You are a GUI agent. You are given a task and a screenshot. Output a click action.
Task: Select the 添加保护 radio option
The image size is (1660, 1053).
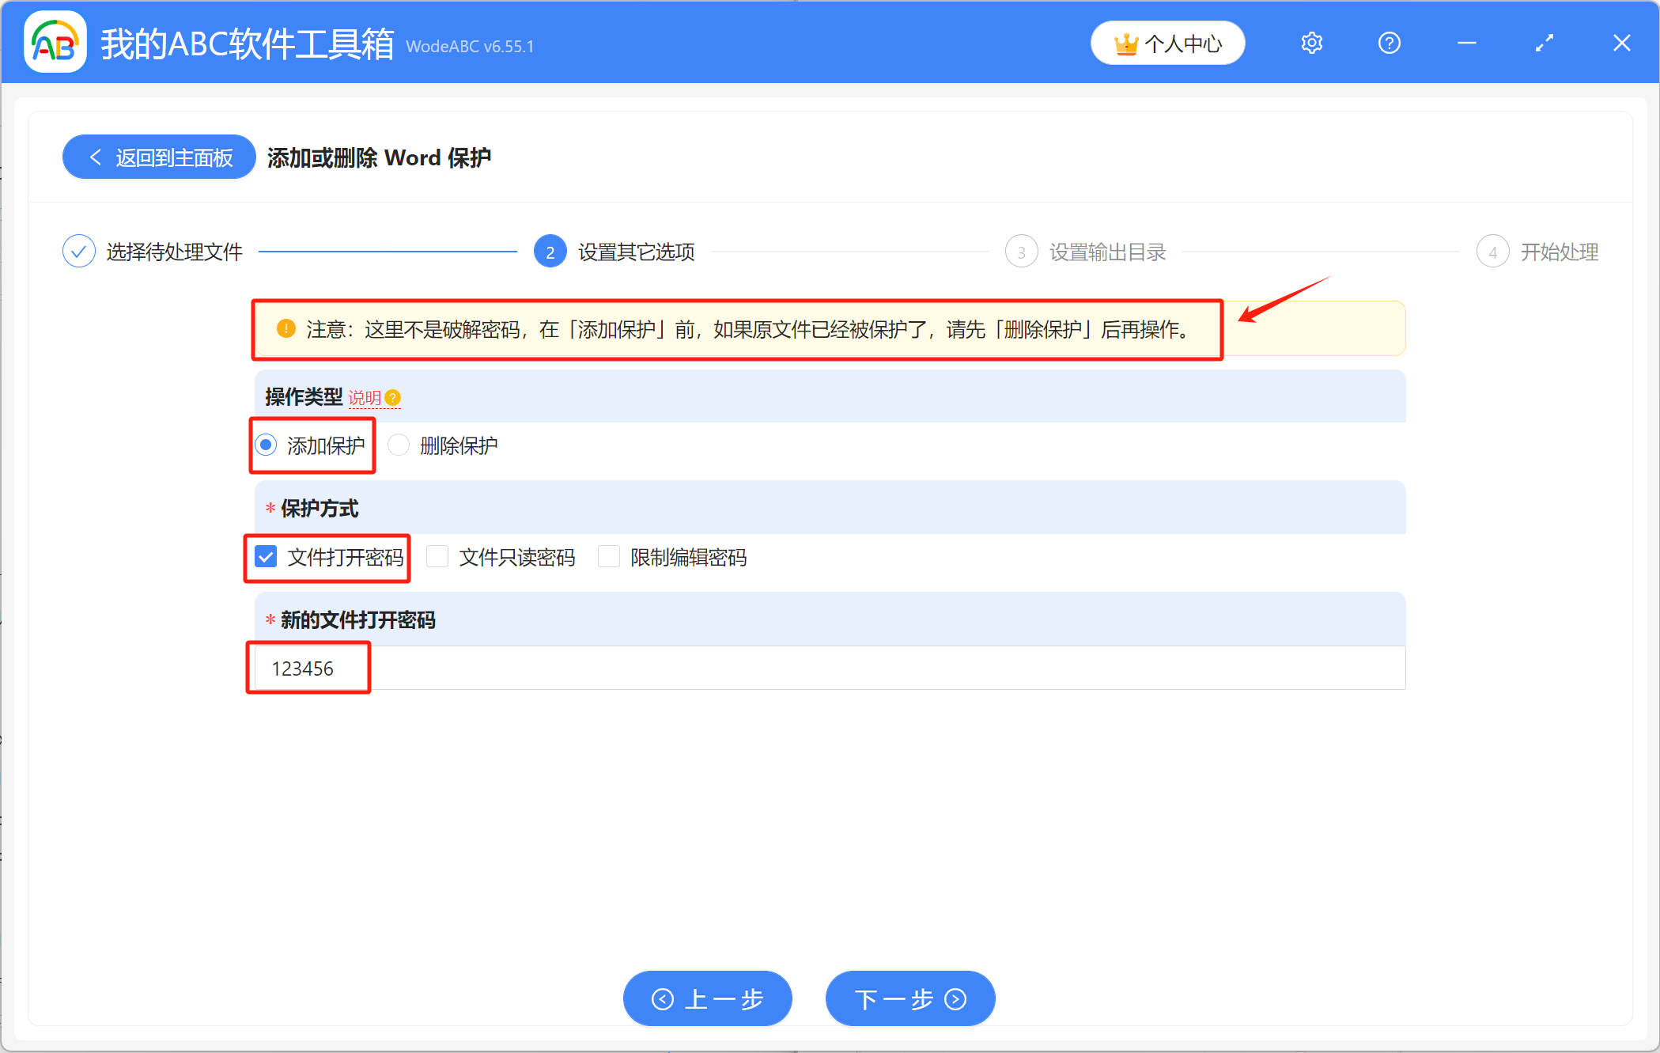coord(267,445)
